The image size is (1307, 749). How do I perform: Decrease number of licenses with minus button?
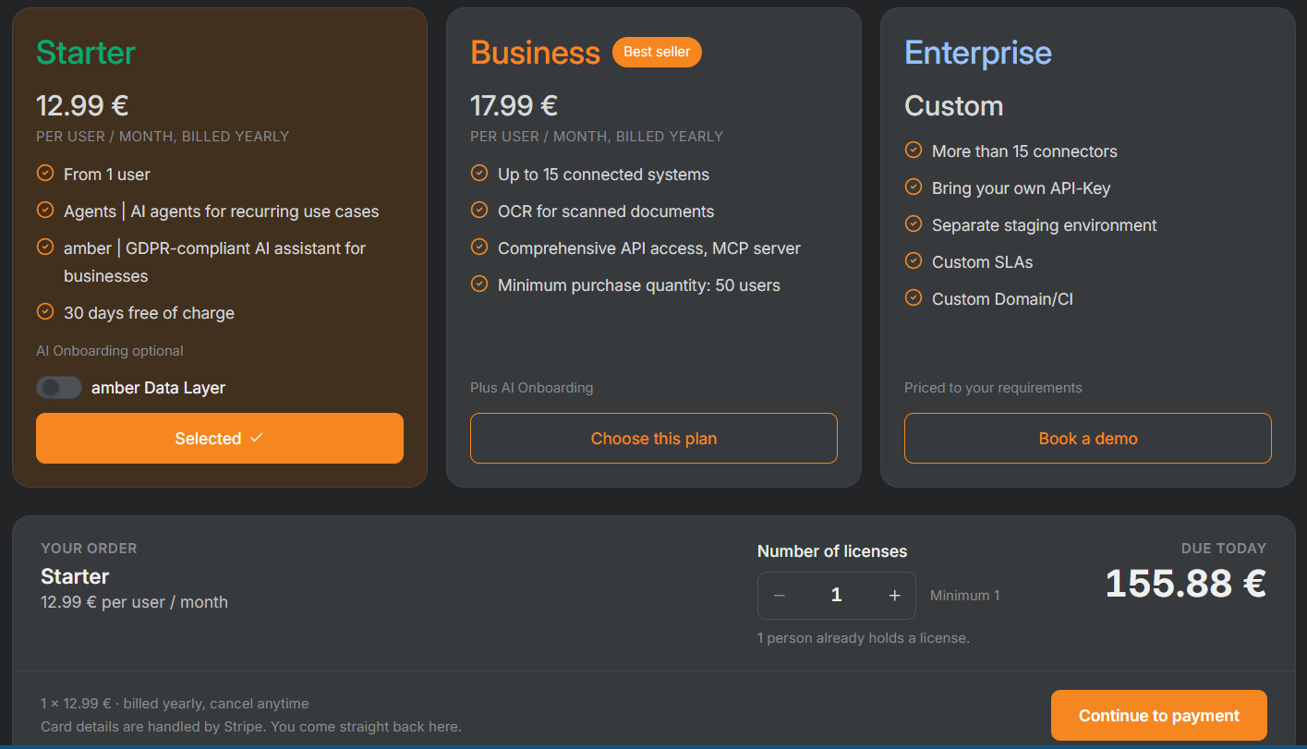(779, 596)
